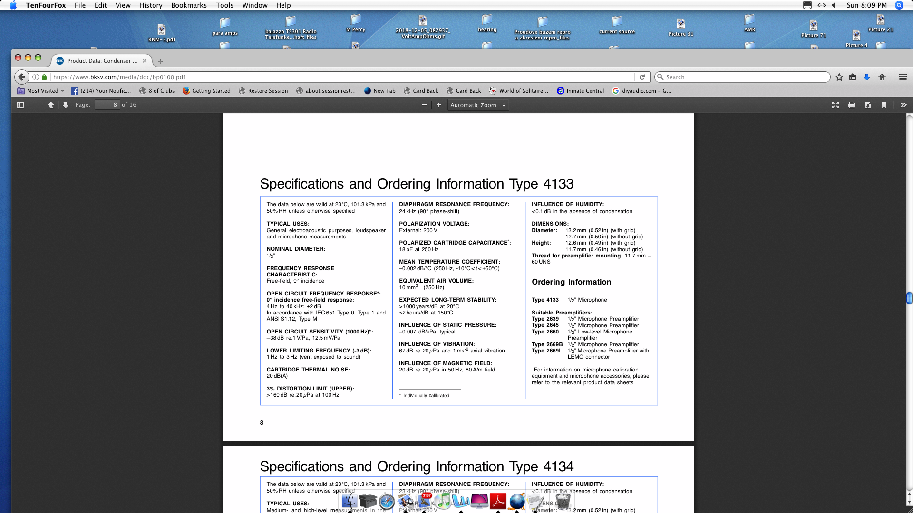Zoom in the PDF with plus button
The width and height of the screenshot is (913, 513).
click(x=439, y=105)
